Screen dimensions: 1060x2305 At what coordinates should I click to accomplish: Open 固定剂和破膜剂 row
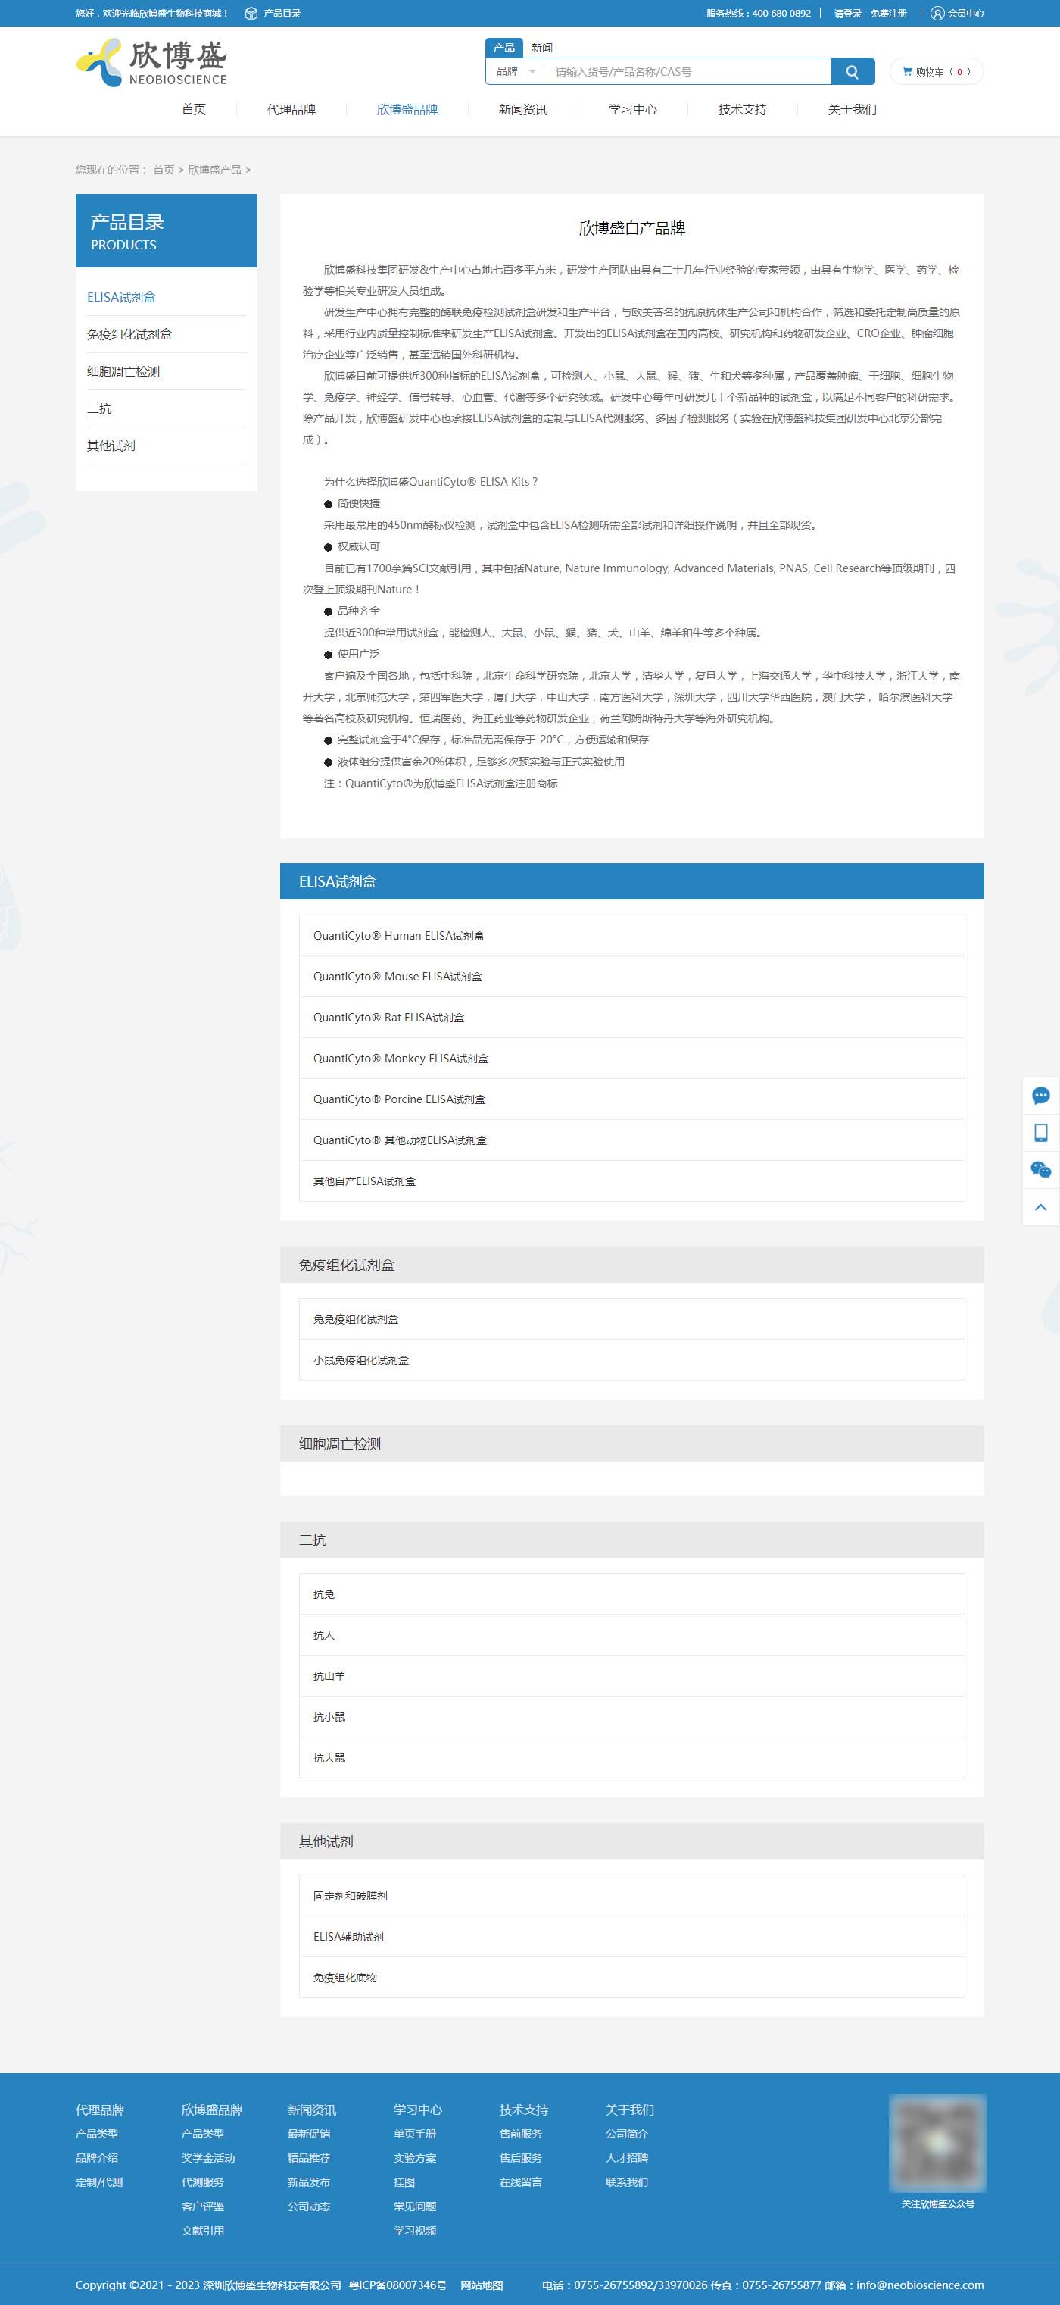coord(632,1896)
